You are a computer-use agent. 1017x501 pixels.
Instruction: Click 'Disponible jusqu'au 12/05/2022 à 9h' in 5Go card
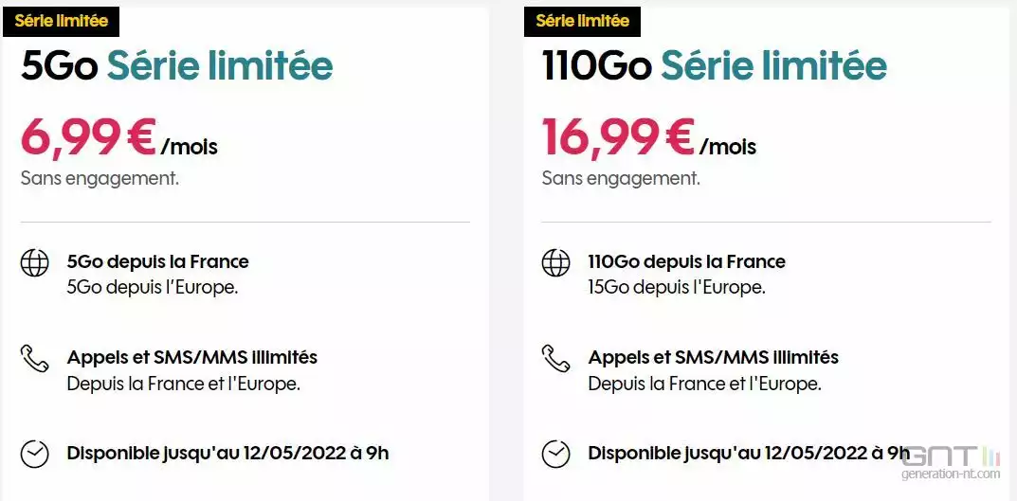(x=227, y=453)
